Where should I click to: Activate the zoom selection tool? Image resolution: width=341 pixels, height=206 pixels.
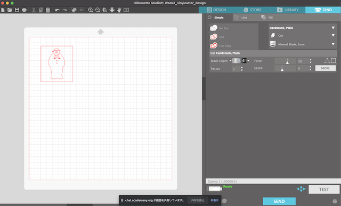(105, 10)
